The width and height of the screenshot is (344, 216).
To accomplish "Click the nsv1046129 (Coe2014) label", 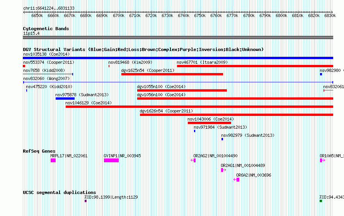I will (x=89, y=103).
